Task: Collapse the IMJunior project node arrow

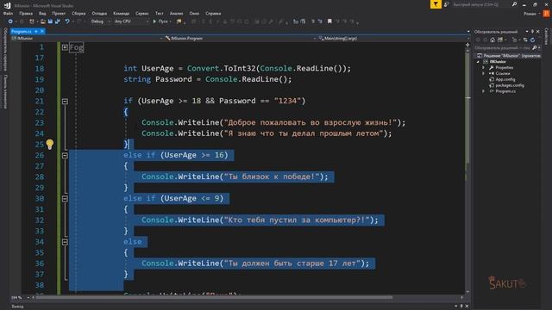Action: (478, 61)
